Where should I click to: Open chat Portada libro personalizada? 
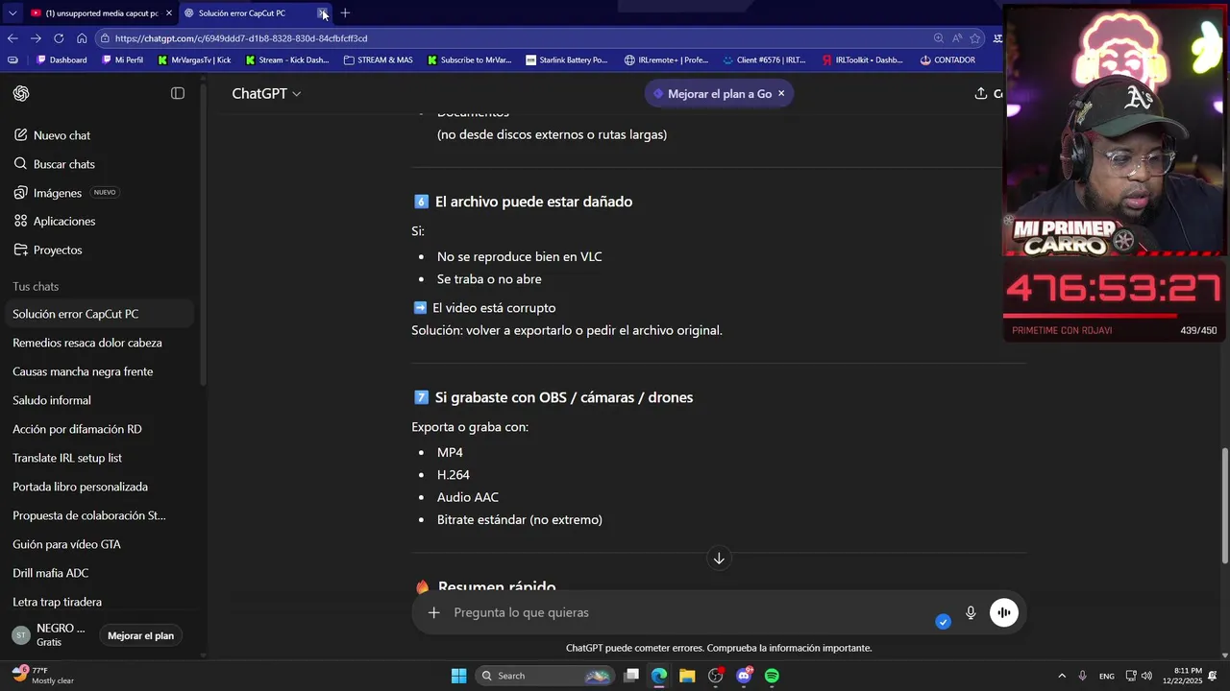[x=80, y=487]
